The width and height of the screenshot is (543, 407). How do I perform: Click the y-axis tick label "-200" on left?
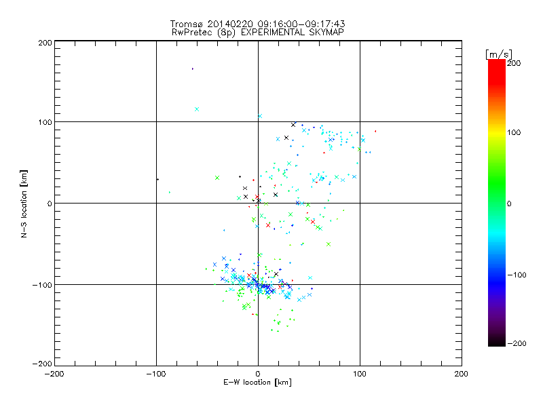[x=42, y=364]
